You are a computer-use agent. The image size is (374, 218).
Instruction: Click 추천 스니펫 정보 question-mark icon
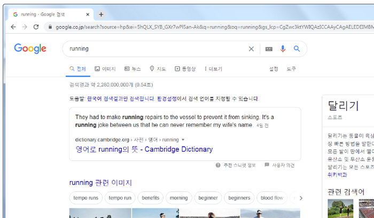point(218,165)
